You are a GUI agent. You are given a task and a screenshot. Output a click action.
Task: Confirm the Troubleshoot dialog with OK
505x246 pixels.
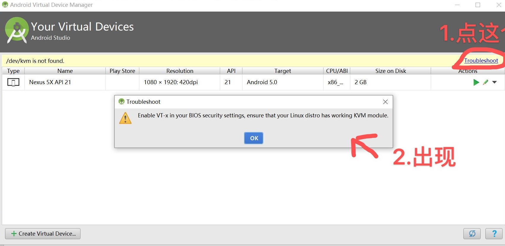pos(254,138)
